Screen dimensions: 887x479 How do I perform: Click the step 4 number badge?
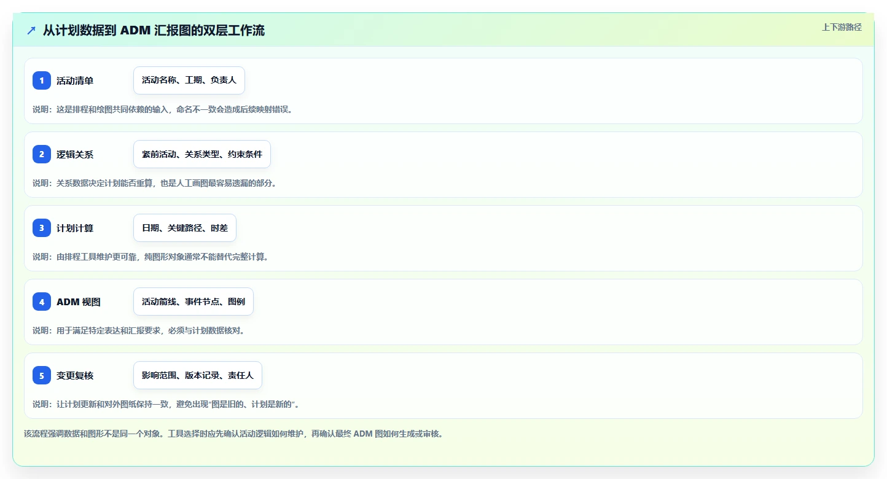pyautogui.click(x=42, y=302)
